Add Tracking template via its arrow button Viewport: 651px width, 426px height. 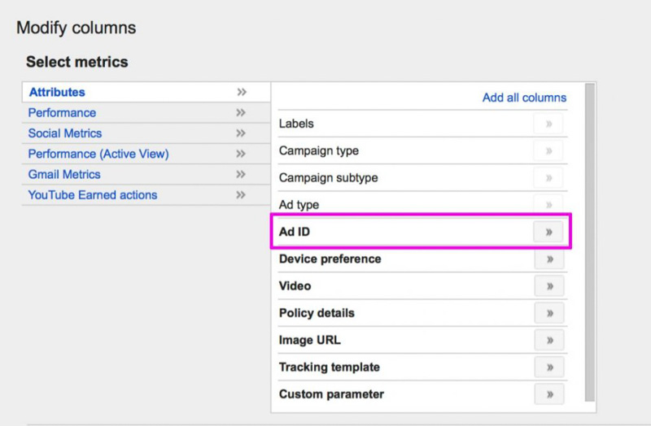[548, 367]
